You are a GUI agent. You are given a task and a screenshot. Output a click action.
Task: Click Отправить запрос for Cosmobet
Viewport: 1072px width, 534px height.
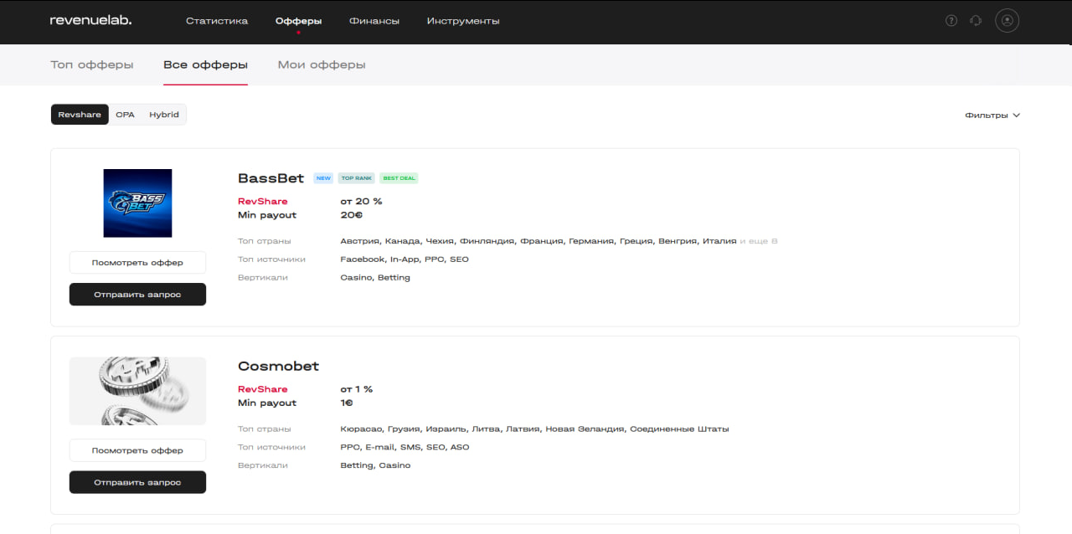coord(137,482)
